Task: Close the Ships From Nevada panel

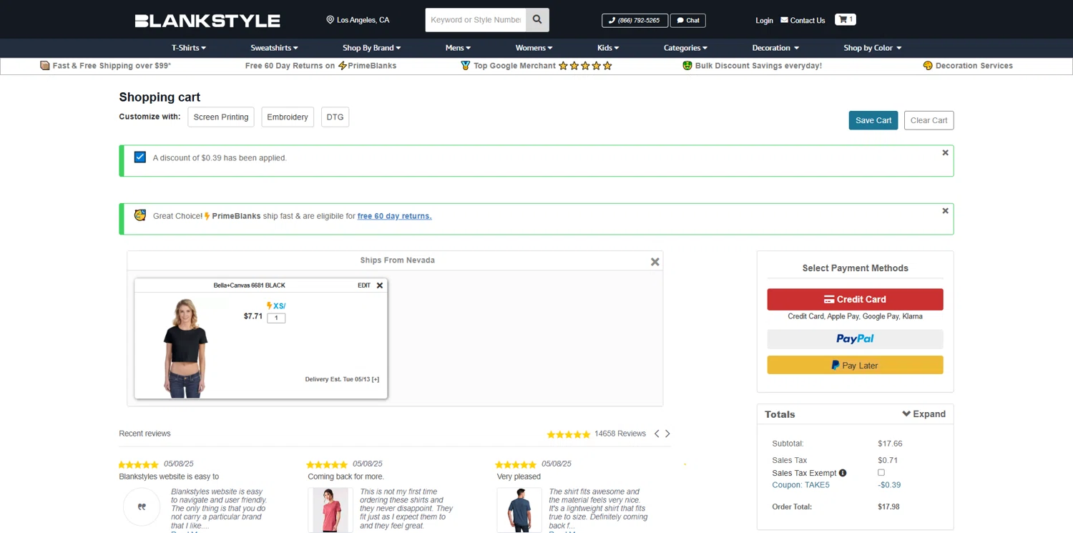Action: tap(655, 262)
